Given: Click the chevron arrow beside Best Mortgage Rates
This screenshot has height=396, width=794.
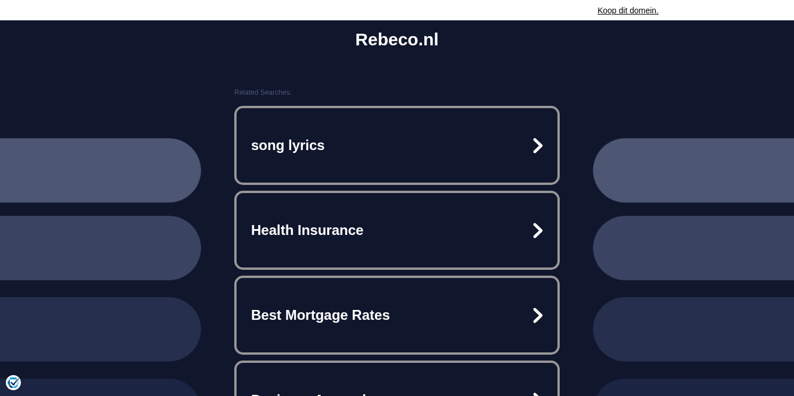Looking at the screenshot, I should (538, 315).
